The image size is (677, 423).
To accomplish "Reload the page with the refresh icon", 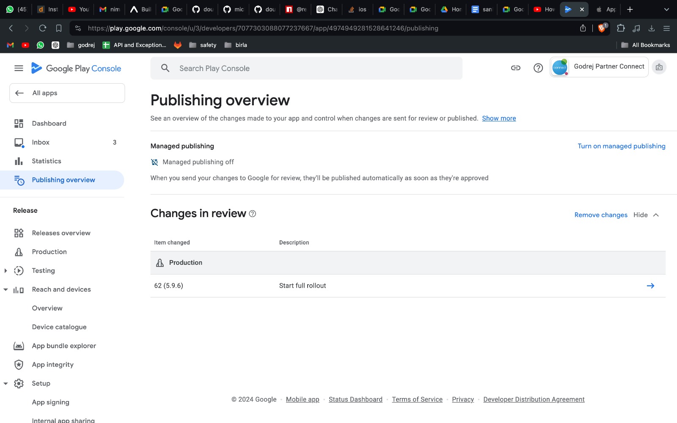I will (42, 28).
